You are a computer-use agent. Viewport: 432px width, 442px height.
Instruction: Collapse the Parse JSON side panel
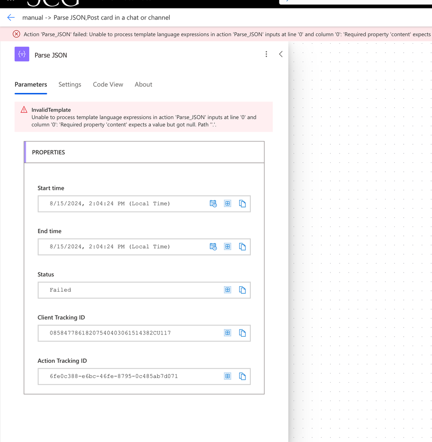coord(281,54)
